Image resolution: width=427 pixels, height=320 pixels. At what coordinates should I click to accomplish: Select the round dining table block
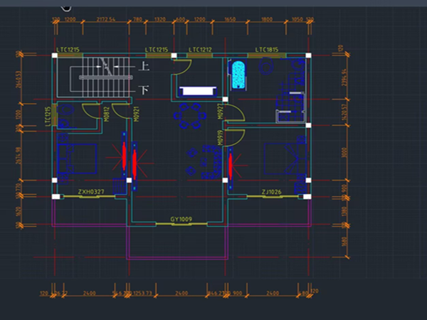191,116
